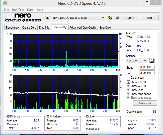Click the Start position 0000 MB field
The height and width of the screenshot is (135, 163).
147,67
